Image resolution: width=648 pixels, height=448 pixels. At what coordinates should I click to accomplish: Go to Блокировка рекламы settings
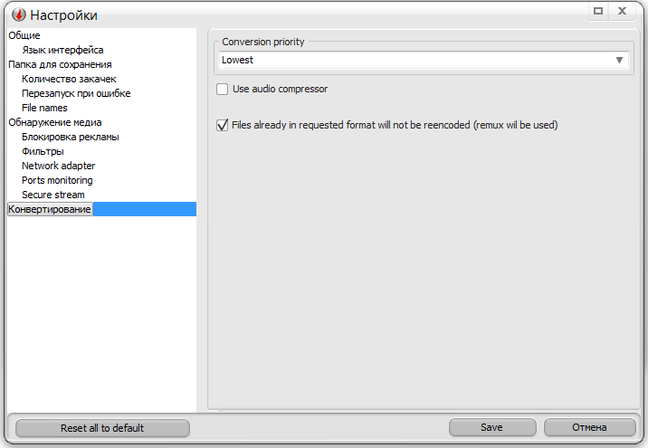coord(70,137)
